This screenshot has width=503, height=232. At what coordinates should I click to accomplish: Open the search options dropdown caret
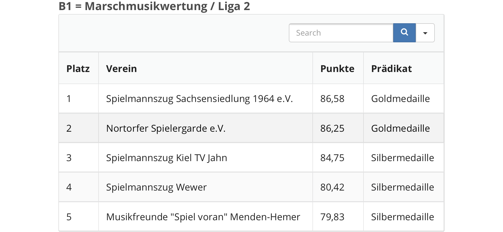[x=425, y=33]
